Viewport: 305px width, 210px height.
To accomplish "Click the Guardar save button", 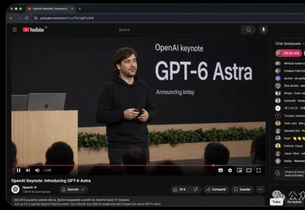I will (x=242, y=189).
